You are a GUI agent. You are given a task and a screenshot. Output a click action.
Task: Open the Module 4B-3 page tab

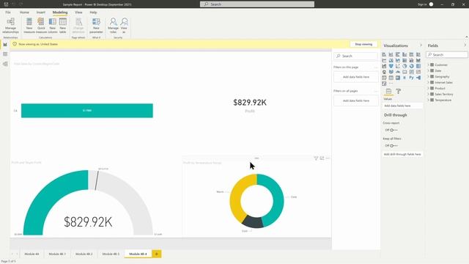111,254
